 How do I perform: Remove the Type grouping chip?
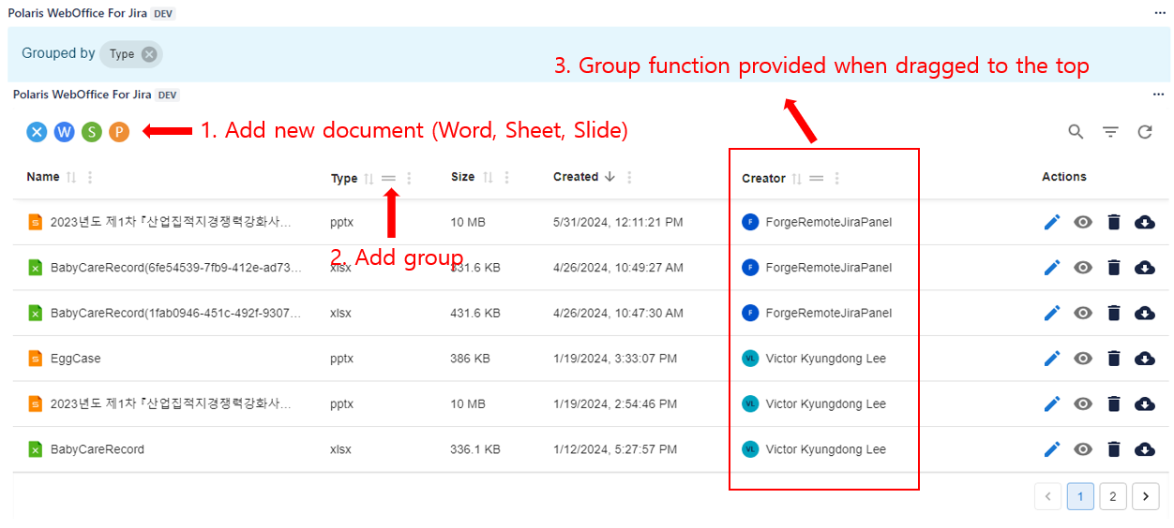[x=149, y=54]
